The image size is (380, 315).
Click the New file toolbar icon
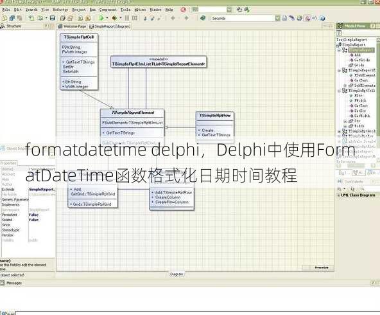pos(4,18)
